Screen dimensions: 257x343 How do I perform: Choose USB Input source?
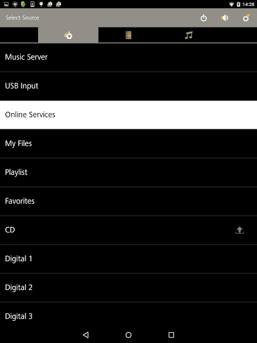coord(128,86)
